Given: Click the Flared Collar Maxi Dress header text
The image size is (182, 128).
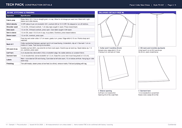Looking at the screenshot, I should point(140,5).
